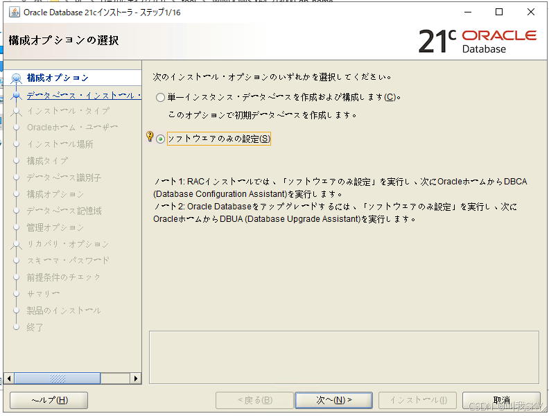The width and height of the screenshot is (549, 416).
Task: Click the Java installer icon in title bar
Action: [15, 12]
